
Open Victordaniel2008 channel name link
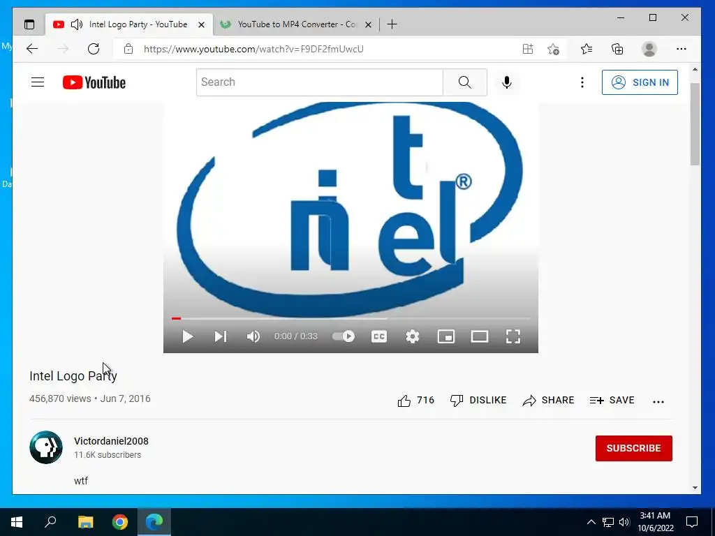pos(111,441)
